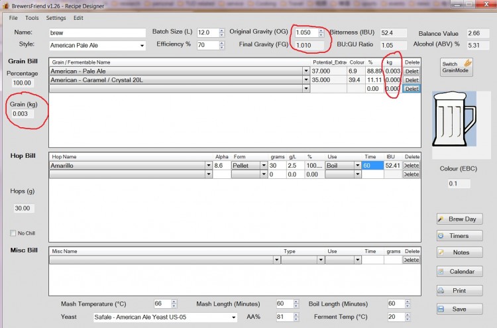The image size is (497, 328).
Task: Delete the Caramel / Crystal 20L grain row
Action: coord(412,80)
